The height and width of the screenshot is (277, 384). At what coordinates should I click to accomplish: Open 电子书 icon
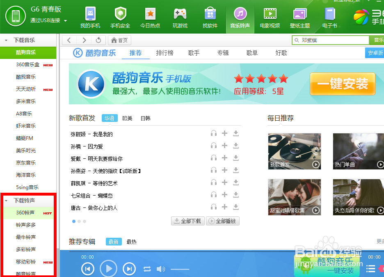tap(329, 17)
